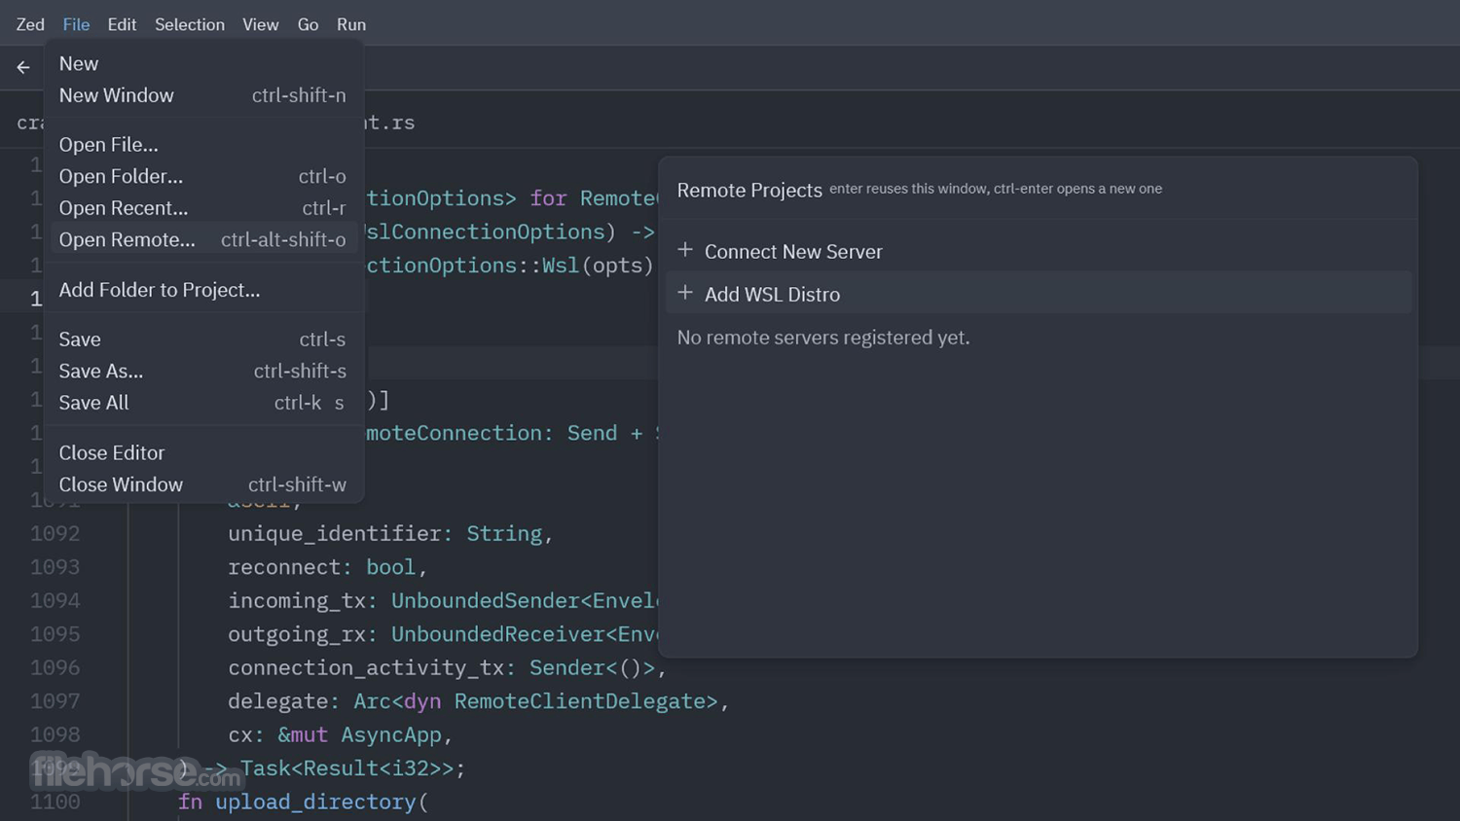1460x821 pixels.
Task: Click the 'No remote servers registered yet.' message
Action: 823,338
